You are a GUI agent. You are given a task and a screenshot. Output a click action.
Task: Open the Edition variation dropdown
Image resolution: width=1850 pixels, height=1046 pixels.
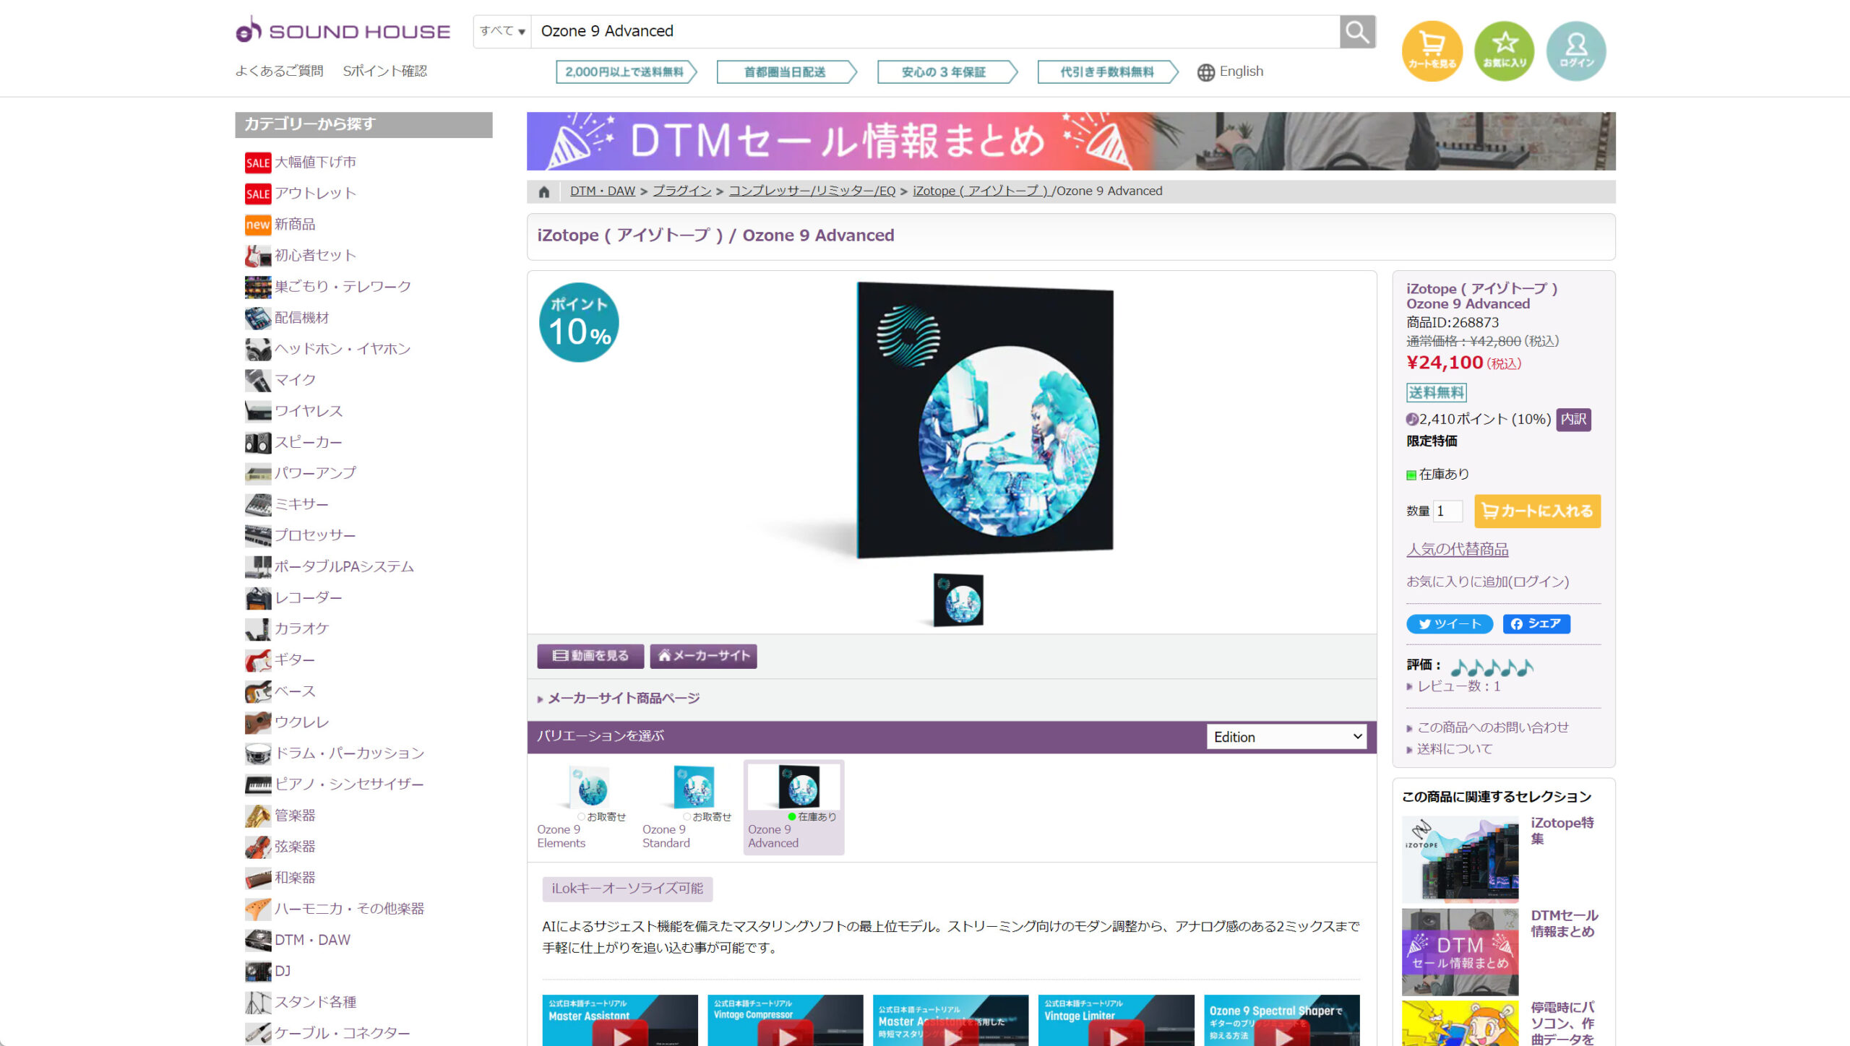pyautogui.click(x=1287, y=737)
